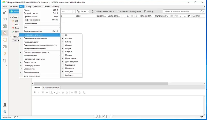
Task: Sort by ИСПОЛНИТЕЛИ column header
Action: point(146,16)
